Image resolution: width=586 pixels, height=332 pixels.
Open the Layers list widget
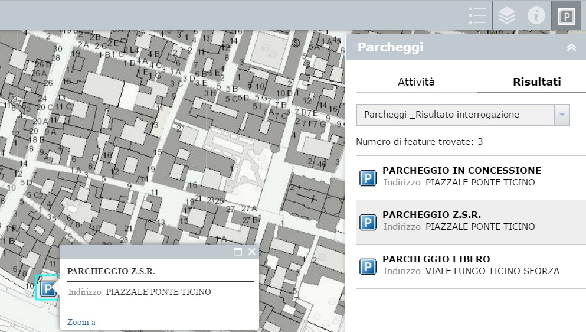click(507, 15)
